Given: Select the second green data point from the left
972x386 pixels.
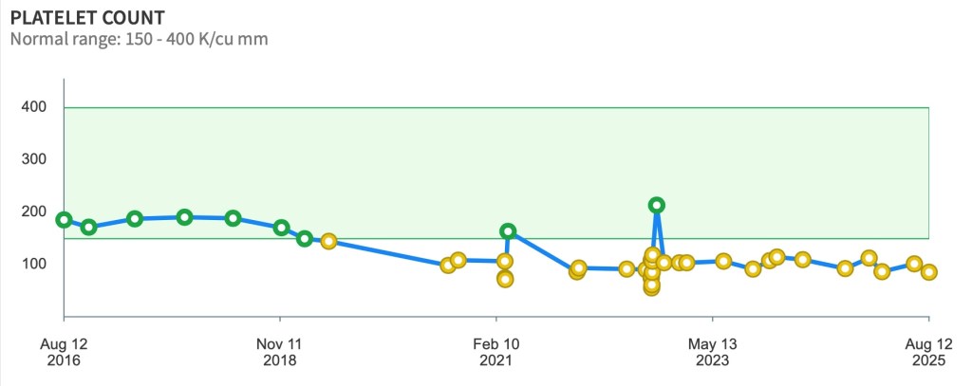Looking at the screenshot, I should [88, 227].
